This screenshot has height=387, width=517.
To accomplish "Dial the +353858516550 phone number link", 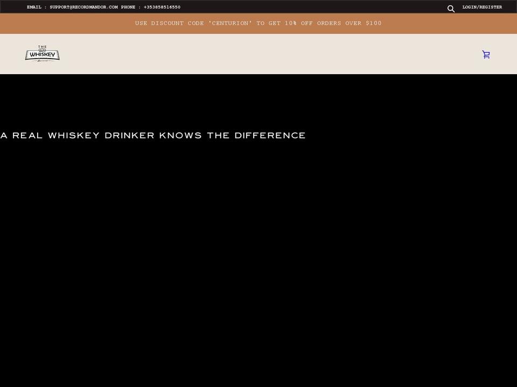I will pyautogui.click(x=162, y=7).
